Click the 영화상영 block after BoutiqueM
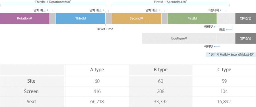 click(245, 38)
